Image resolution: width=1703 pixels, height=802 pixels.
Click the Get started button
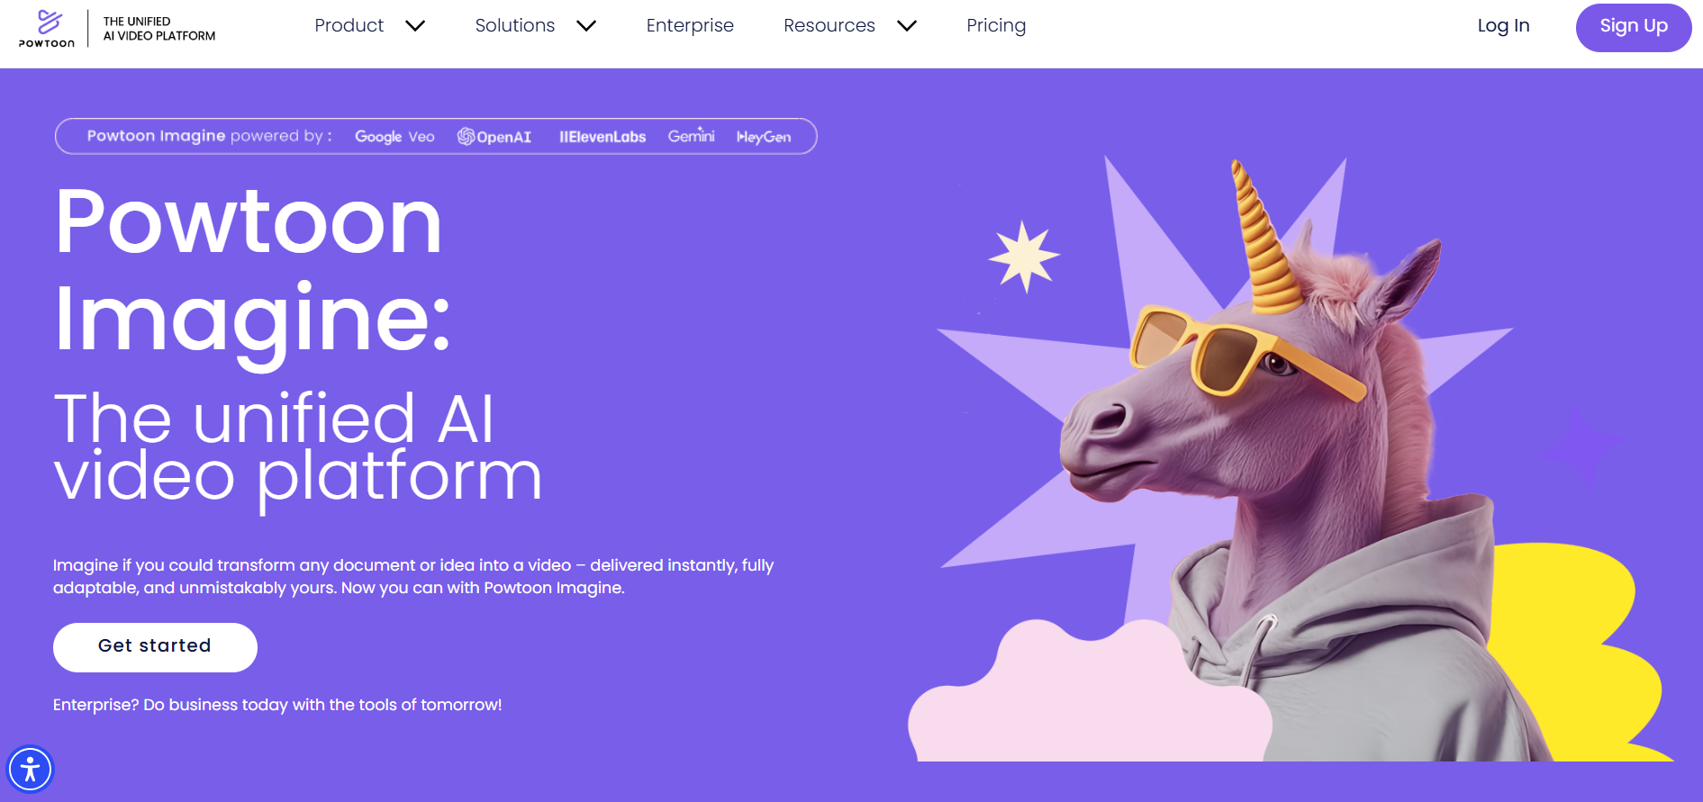pyautogui.click(x=155, y=647)
